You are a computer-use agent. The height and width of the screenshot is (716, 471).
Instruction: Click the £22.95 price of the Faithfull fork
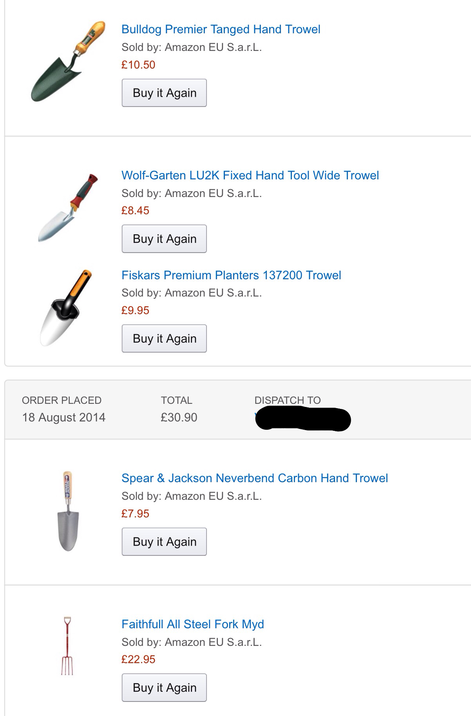pos(138,659)
